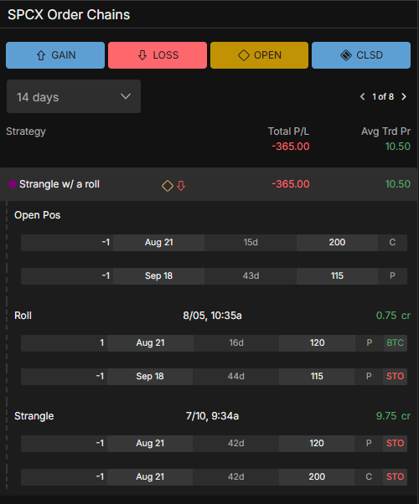Sort by Avg Trd Pr column header

pos(385,131)
